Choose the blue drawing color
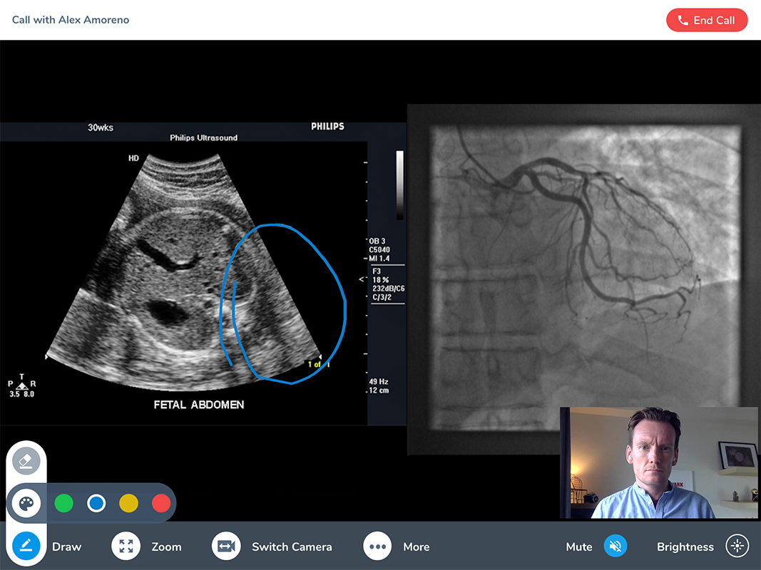 coord(96,504)
